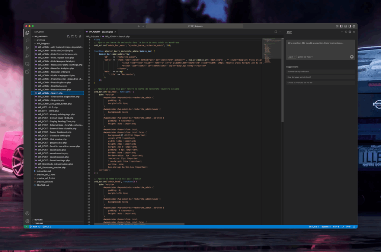Click Create a .voidrules file suggestion
This screenshot has width=381, height=252.
coord(320,83)
